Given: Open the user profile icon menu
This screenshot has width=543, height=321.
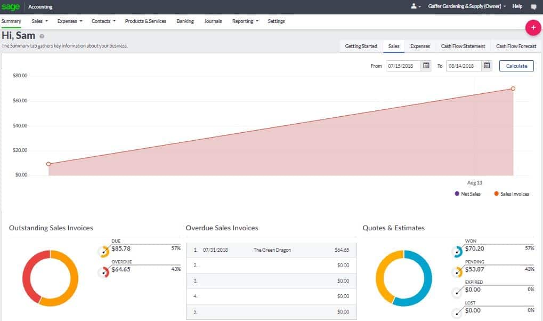Looking at the screenshot, I should pyautogui.click(x=416, y=6).
